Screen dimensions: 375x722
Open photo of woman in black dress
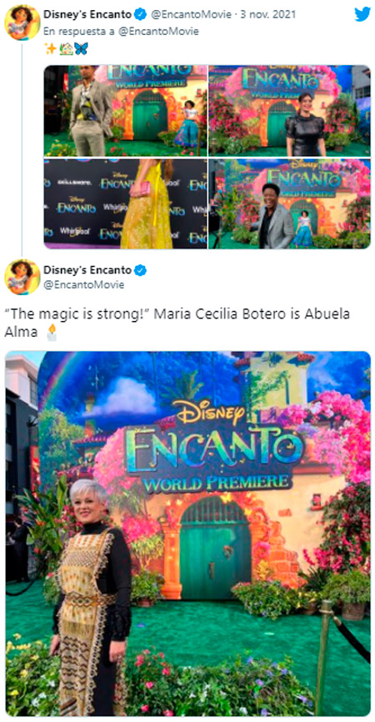click(x=289, y=111)
